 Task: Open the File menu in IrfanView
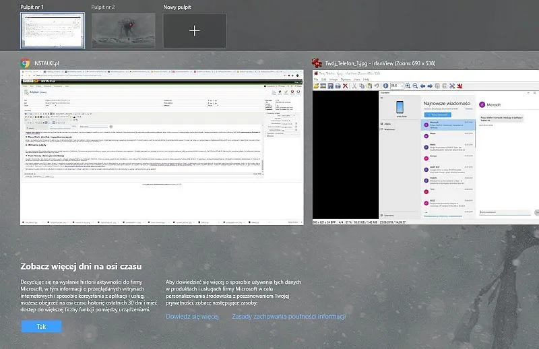316,78
